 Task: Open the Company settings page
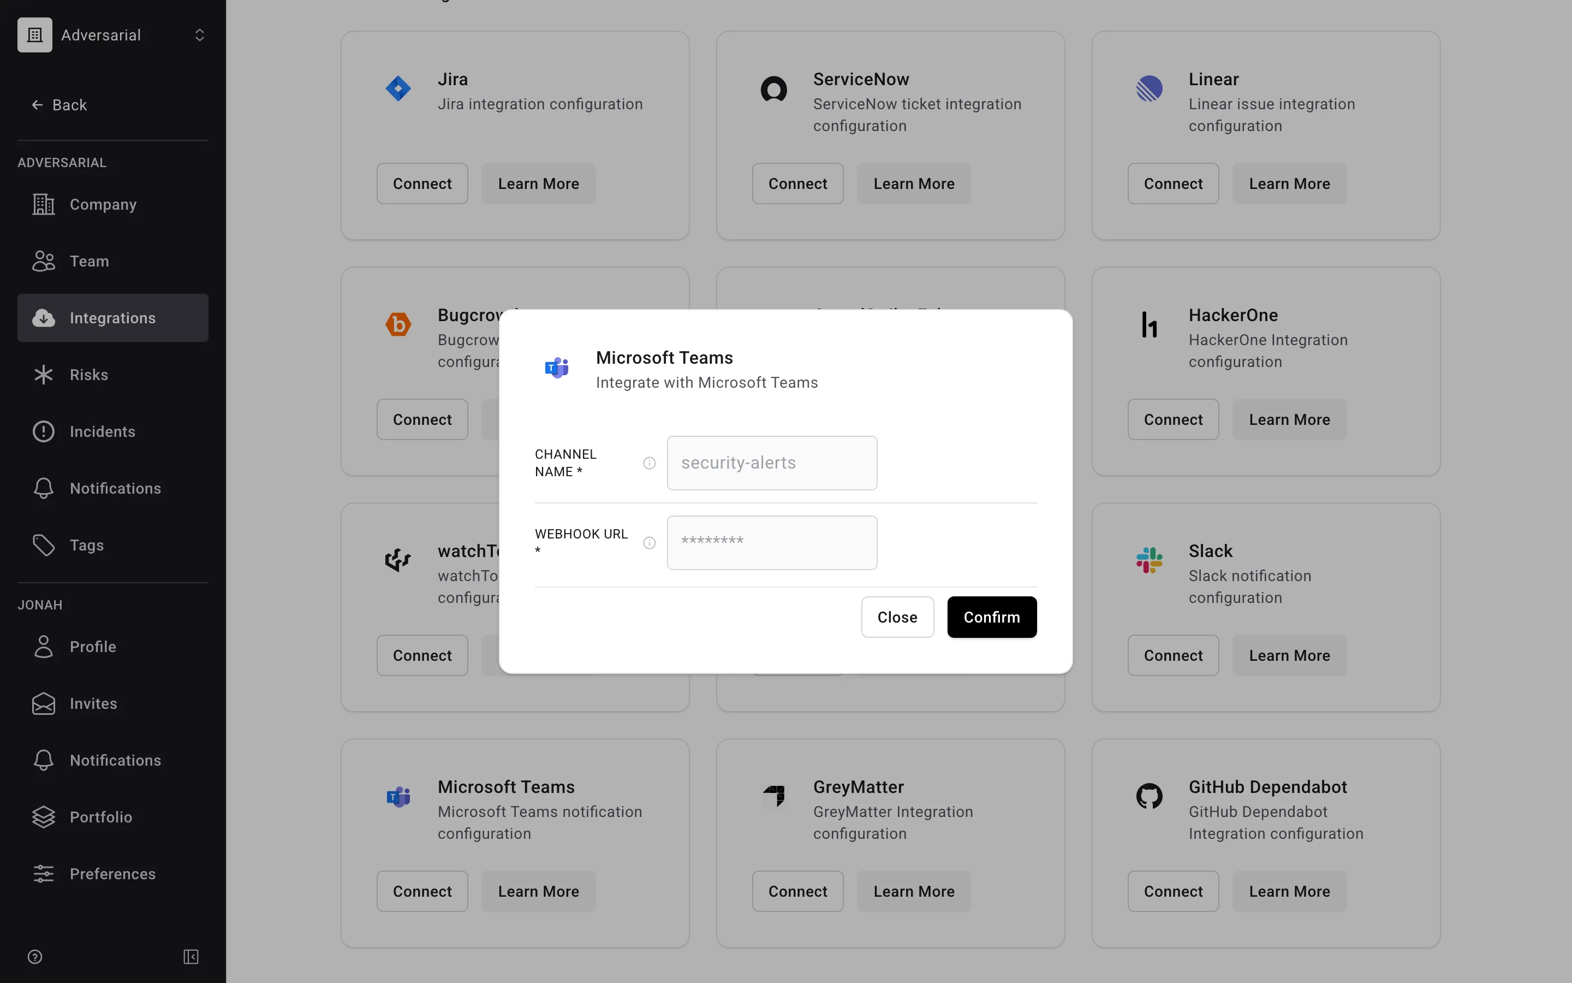coord(112,204)
